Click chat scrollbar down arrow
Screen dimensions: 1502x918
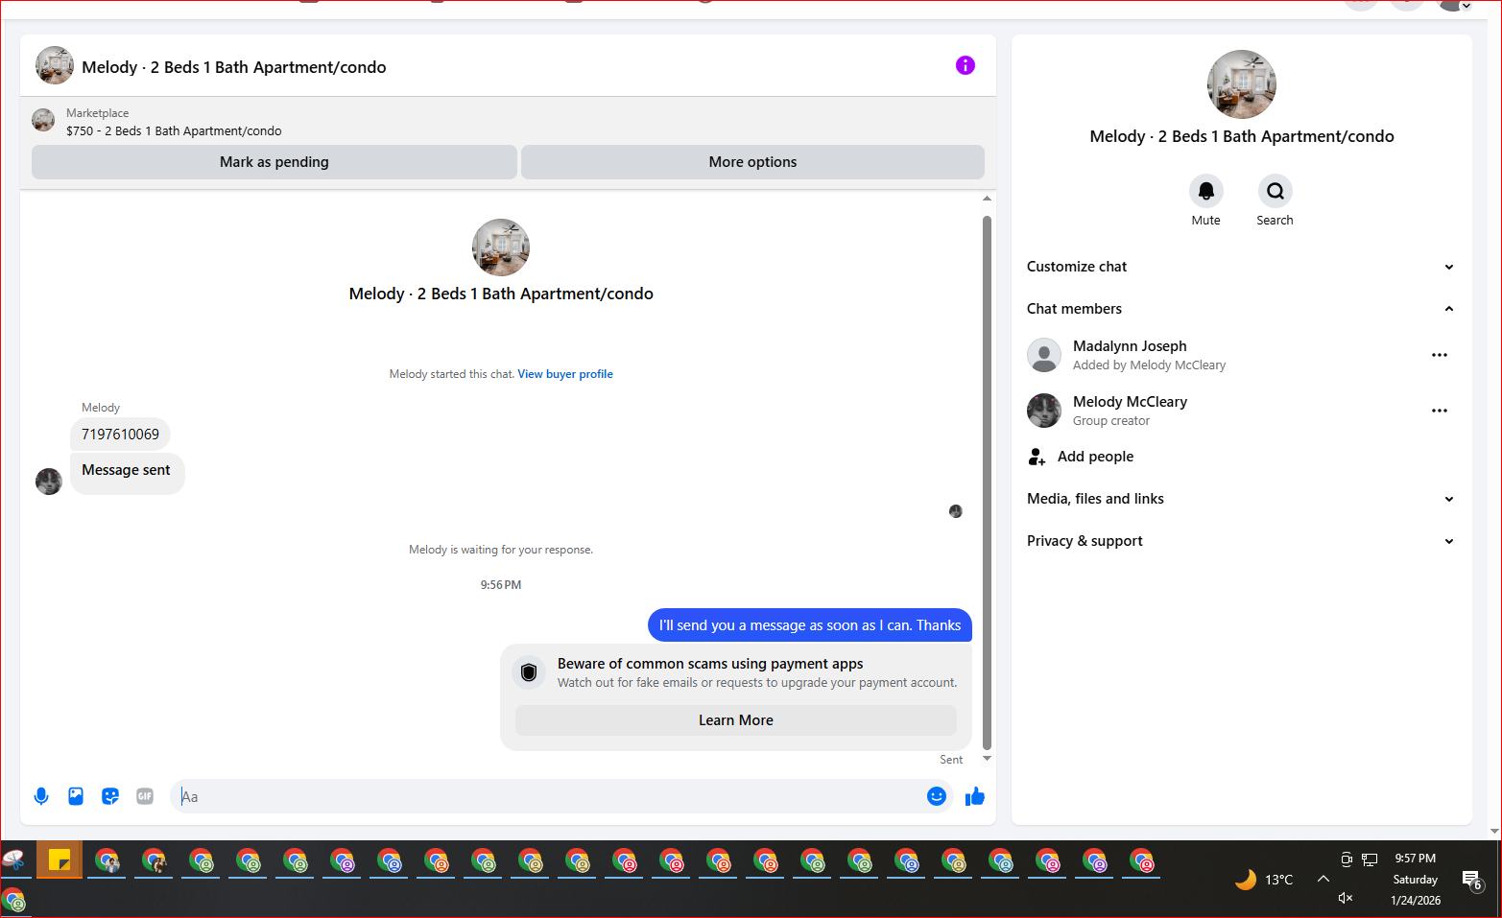(x=987, y=759)
